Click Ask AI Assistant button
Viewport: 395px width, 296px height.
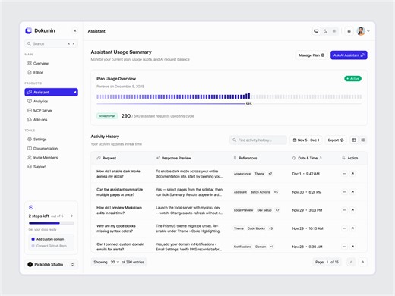[x=349, y=55]
